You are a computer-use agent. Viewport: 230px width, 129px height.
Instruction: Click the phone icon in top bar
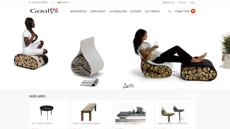(x=30, y=2)
